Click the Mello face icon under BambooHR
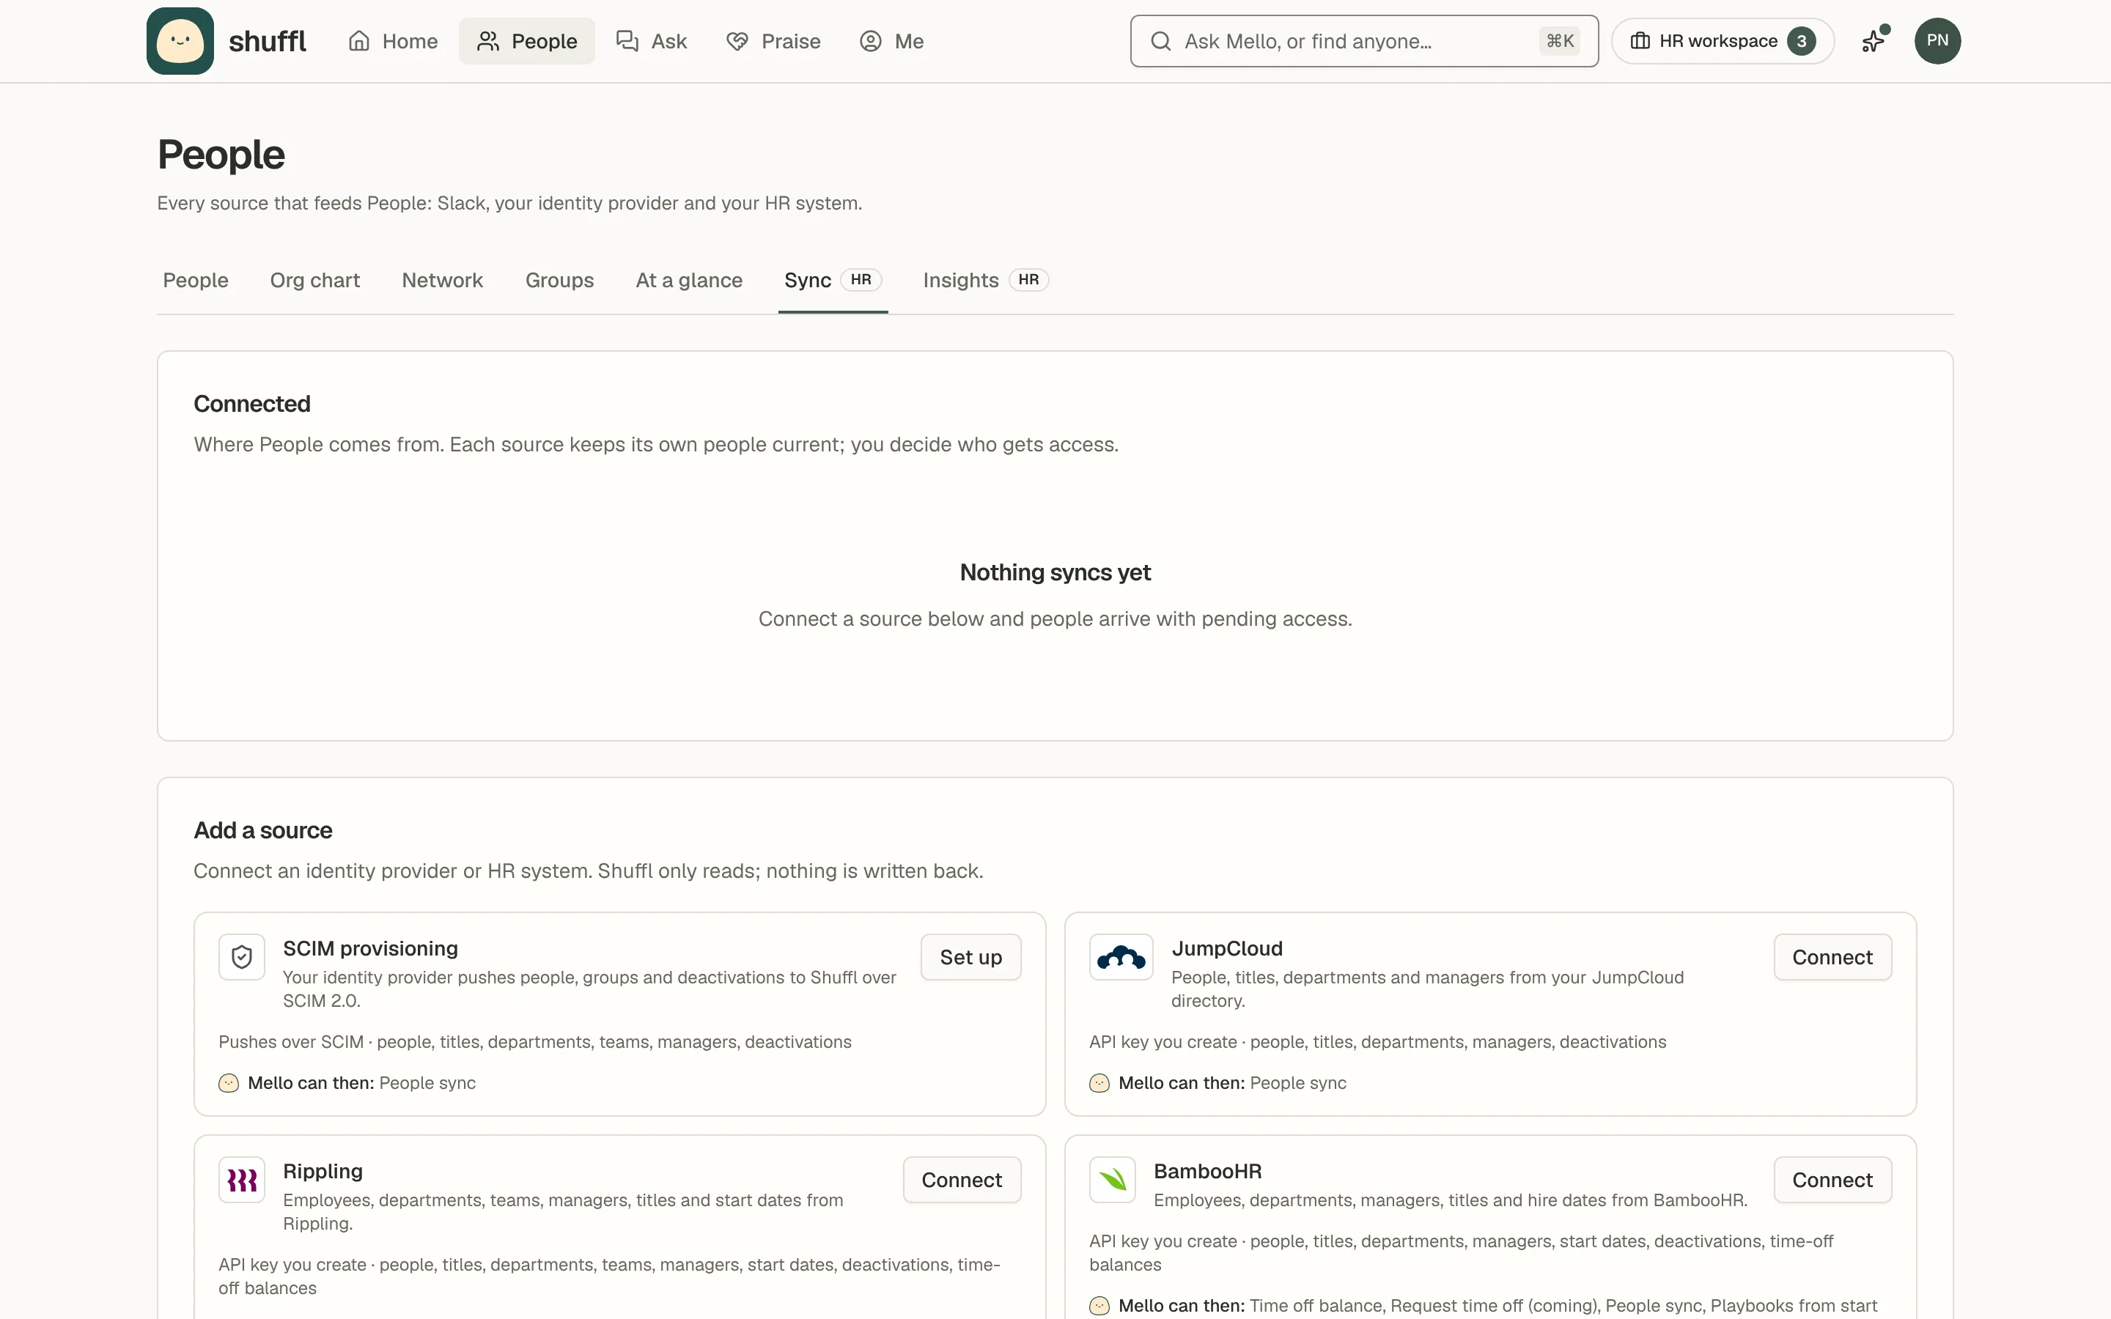2111x1319 pixels. point(1099,1305)
